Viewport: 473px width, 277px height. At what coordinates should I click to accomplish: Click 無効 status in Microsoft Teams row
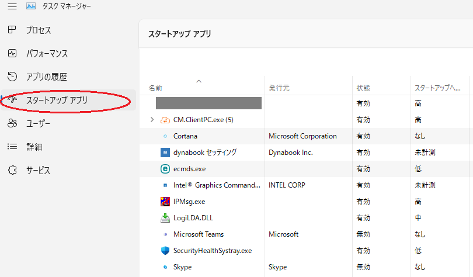click(363, 234)
